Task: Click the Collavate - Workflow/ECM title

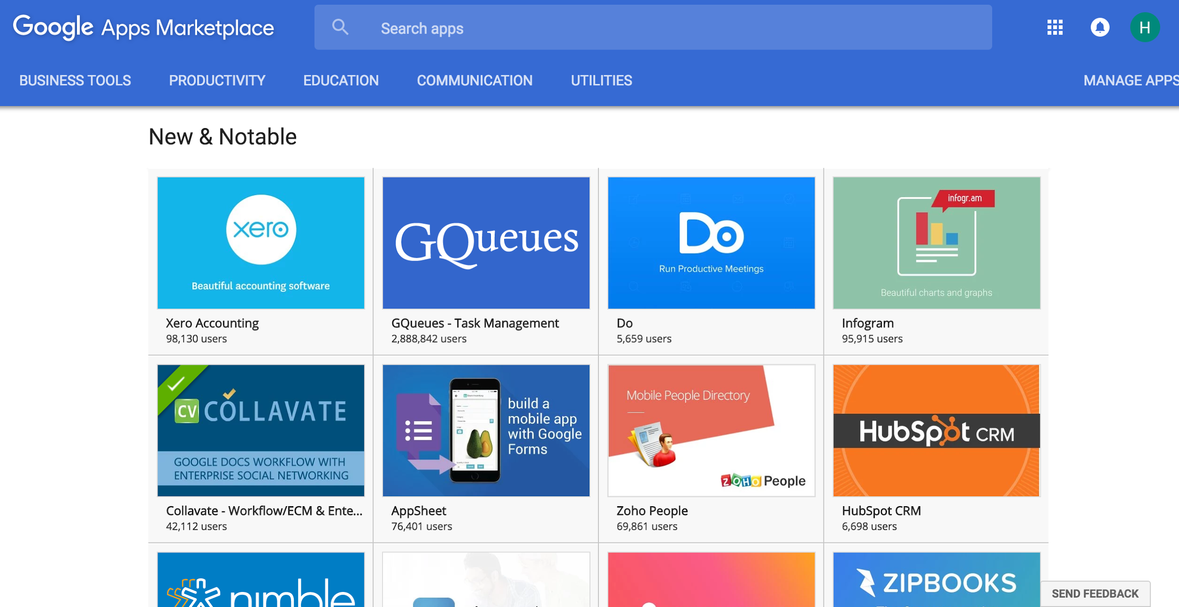Action: (264, 511)
